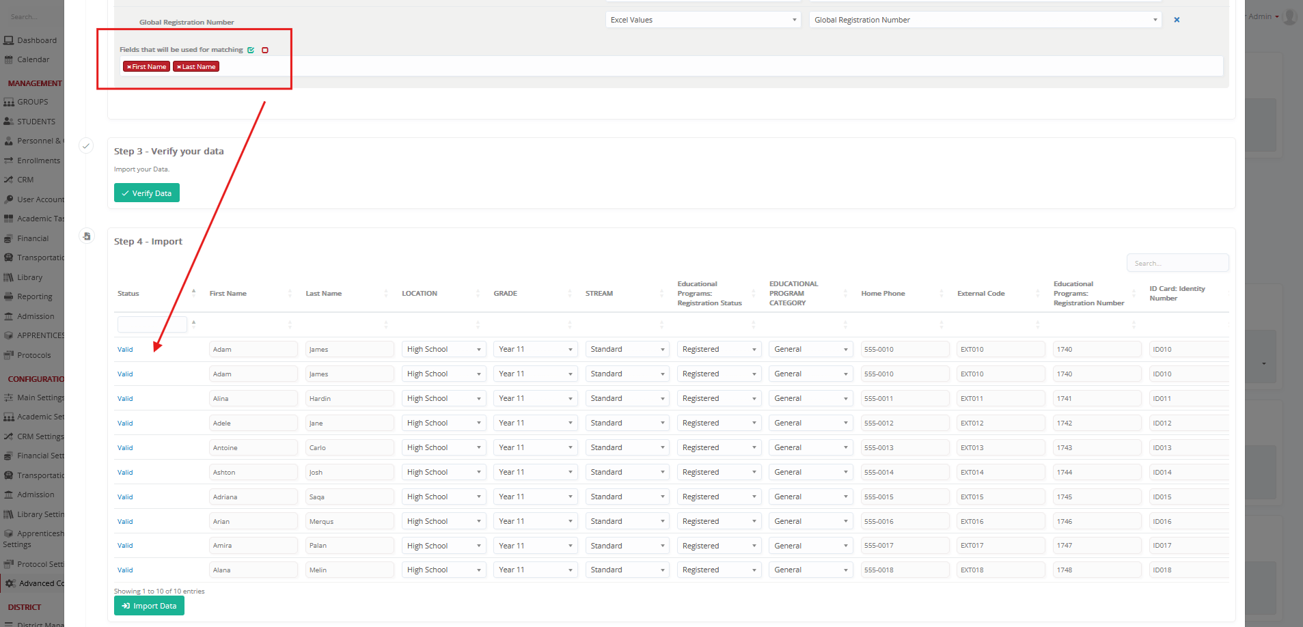Click the table Search box

[x=1177, y=263]
